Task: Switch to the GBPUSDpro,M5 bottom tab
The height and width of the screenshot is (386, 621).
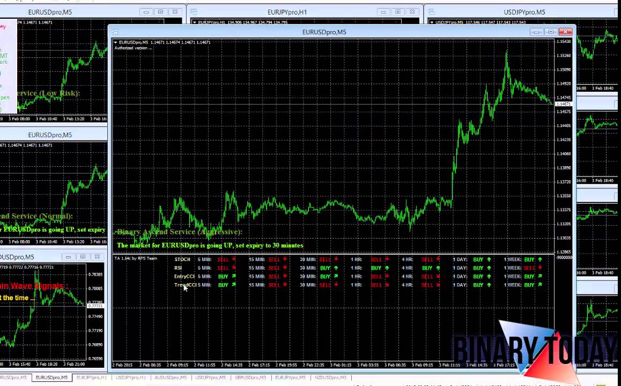Action: click(250, 377)
